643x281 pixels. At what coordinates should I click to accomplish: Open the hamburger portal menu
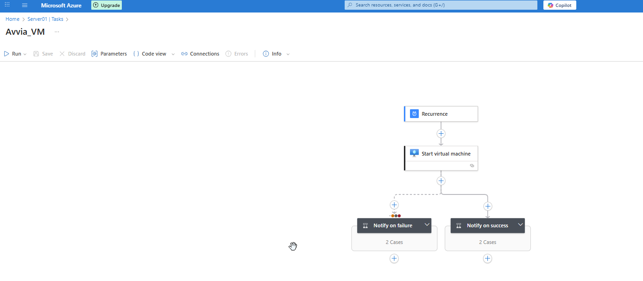(25, 6)
